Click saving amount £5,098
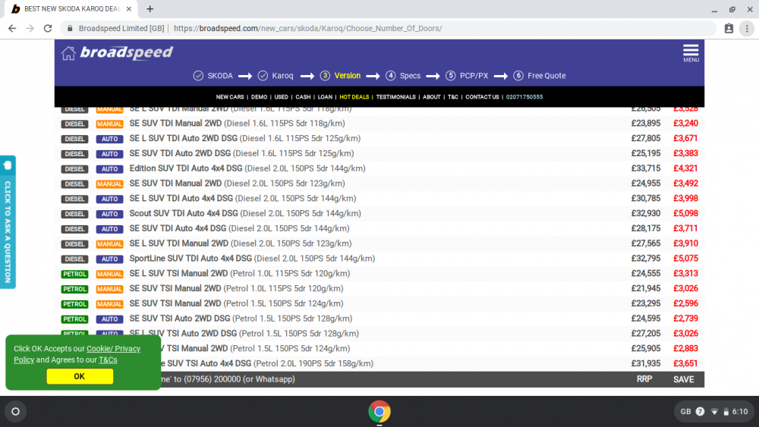Screen dimensions: 759x427 685,214
